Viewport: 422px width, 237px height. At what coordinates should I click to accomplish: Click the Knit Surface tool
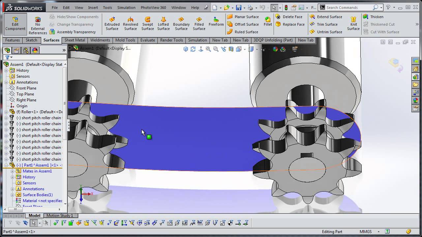point(353,24)
